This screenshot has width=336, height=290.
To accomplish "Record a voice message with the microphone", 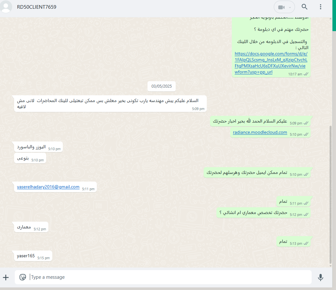I will [x=321, y=277].
